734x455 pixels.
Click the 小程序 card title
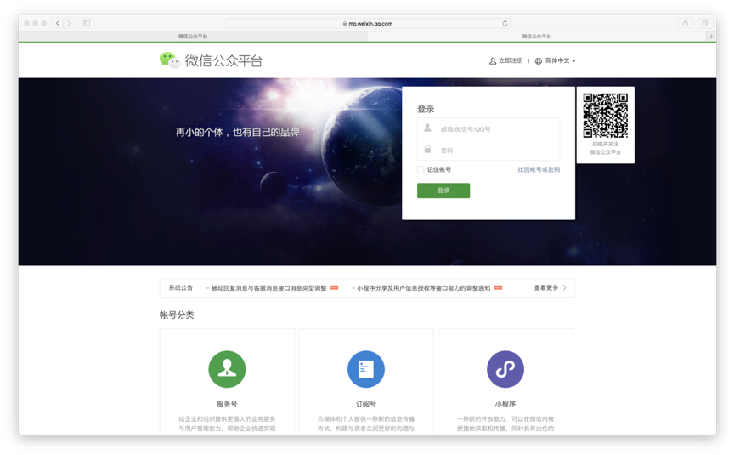[x=505, y=404]
